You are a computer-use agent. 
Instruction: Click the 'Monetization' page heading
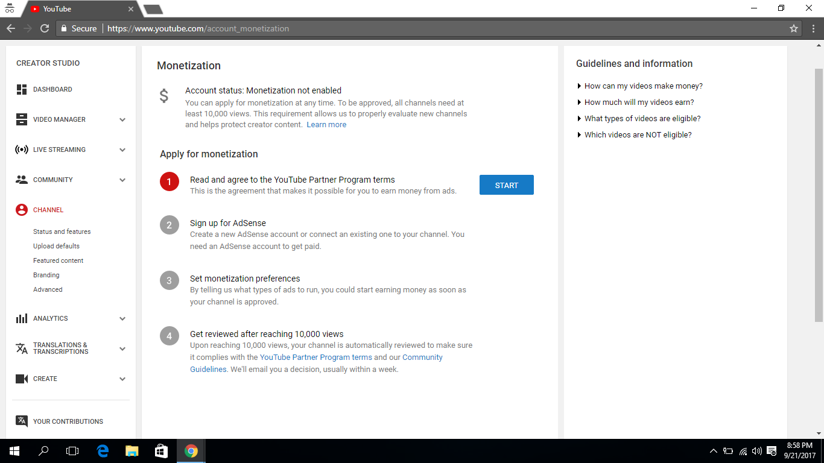coord(189,66)
